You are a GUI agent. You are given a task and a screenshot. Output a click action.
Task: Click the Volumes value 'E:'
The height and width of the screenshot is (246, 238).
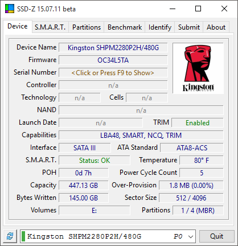pos(95,211)
